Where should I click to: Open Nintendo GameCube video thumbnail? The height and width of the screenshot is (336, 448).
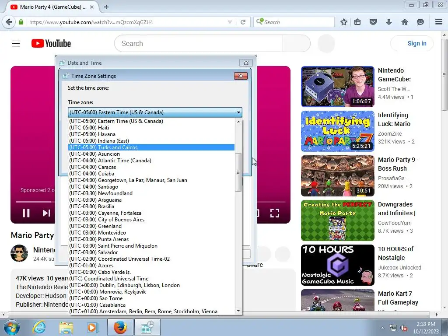(x=337, y=87)
